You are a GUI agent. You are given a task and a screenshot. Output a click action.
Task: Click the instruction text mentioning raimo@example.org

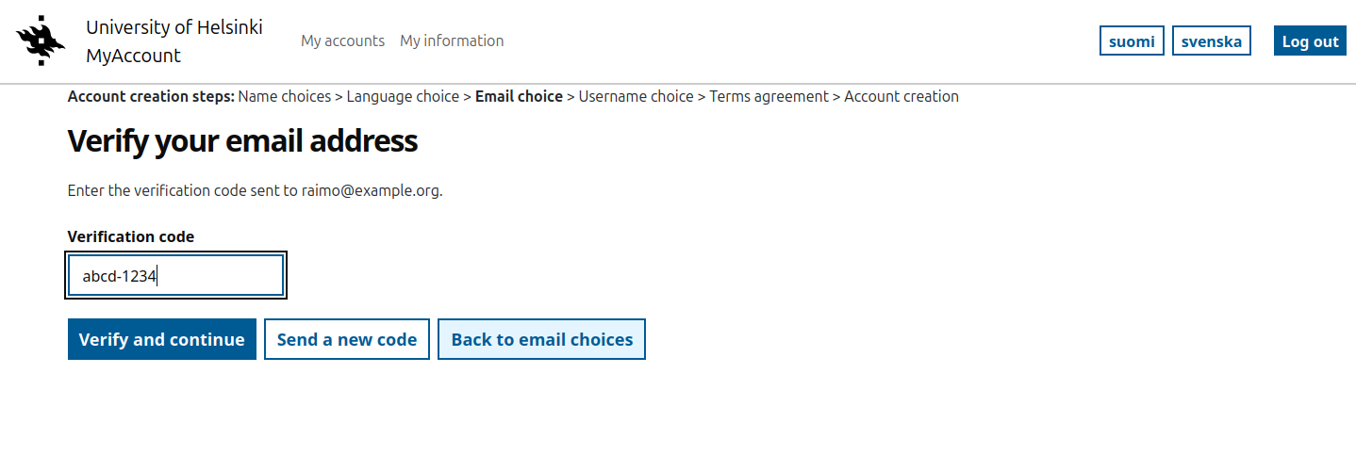click(x=255, y=190)
